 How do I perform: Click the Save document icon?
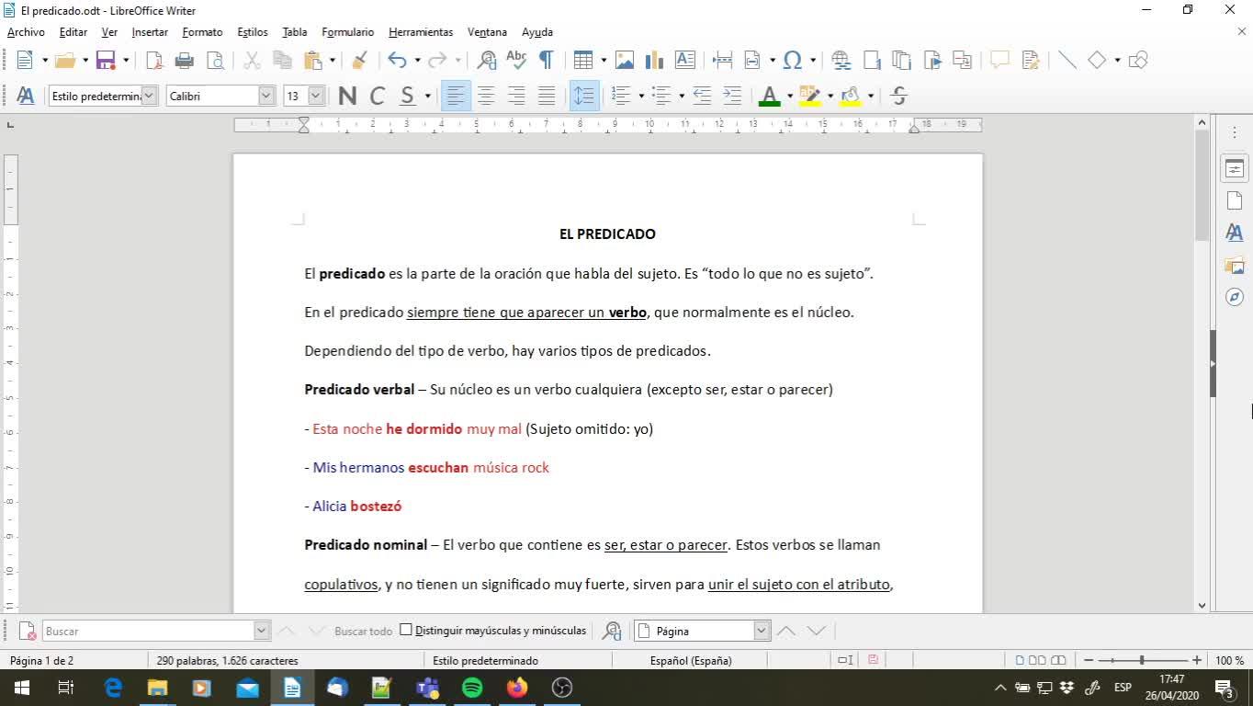click(x=106, y=61)
